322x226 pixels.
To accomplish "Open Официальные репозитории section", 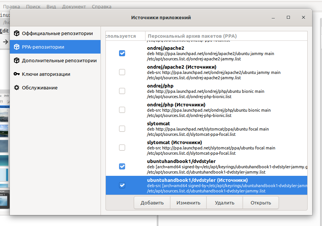I will point(55,33).
